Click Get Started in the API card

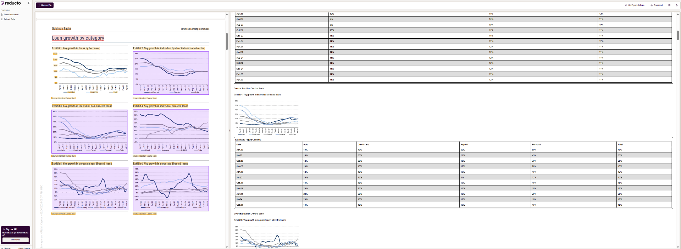click(x=15, y=240)
